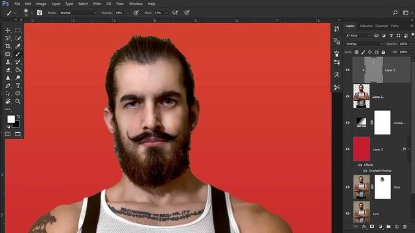
Task: Open the layer filter Kind dropdown
Action: (x=358, y=36)
